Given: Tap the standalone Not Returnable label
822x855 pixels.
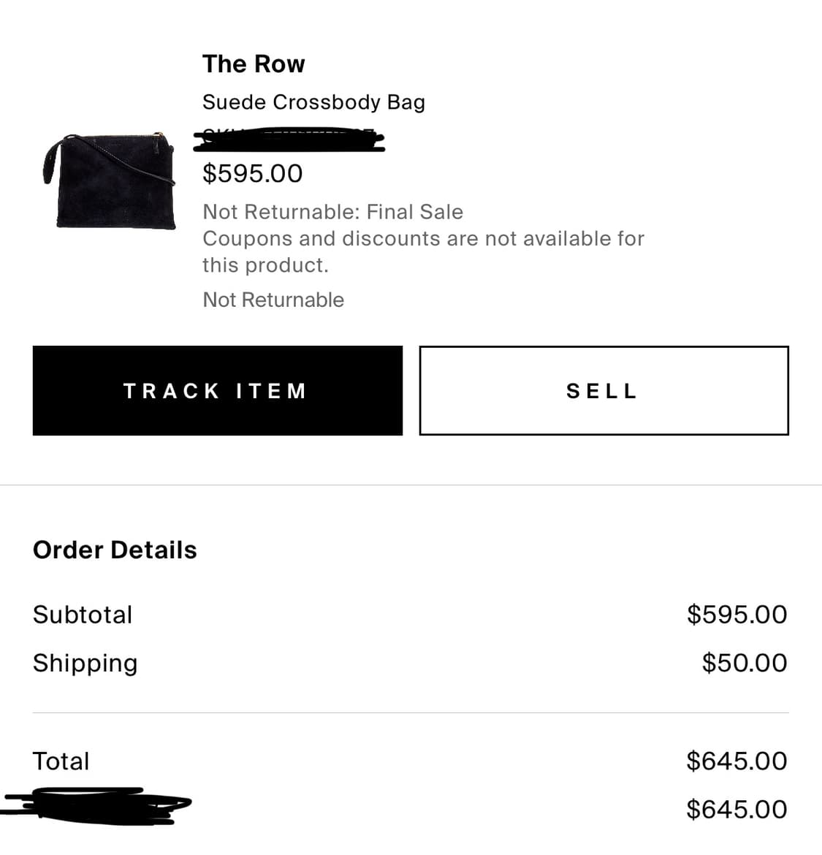Looking at the screenshot, I should (x=273, y=300).
